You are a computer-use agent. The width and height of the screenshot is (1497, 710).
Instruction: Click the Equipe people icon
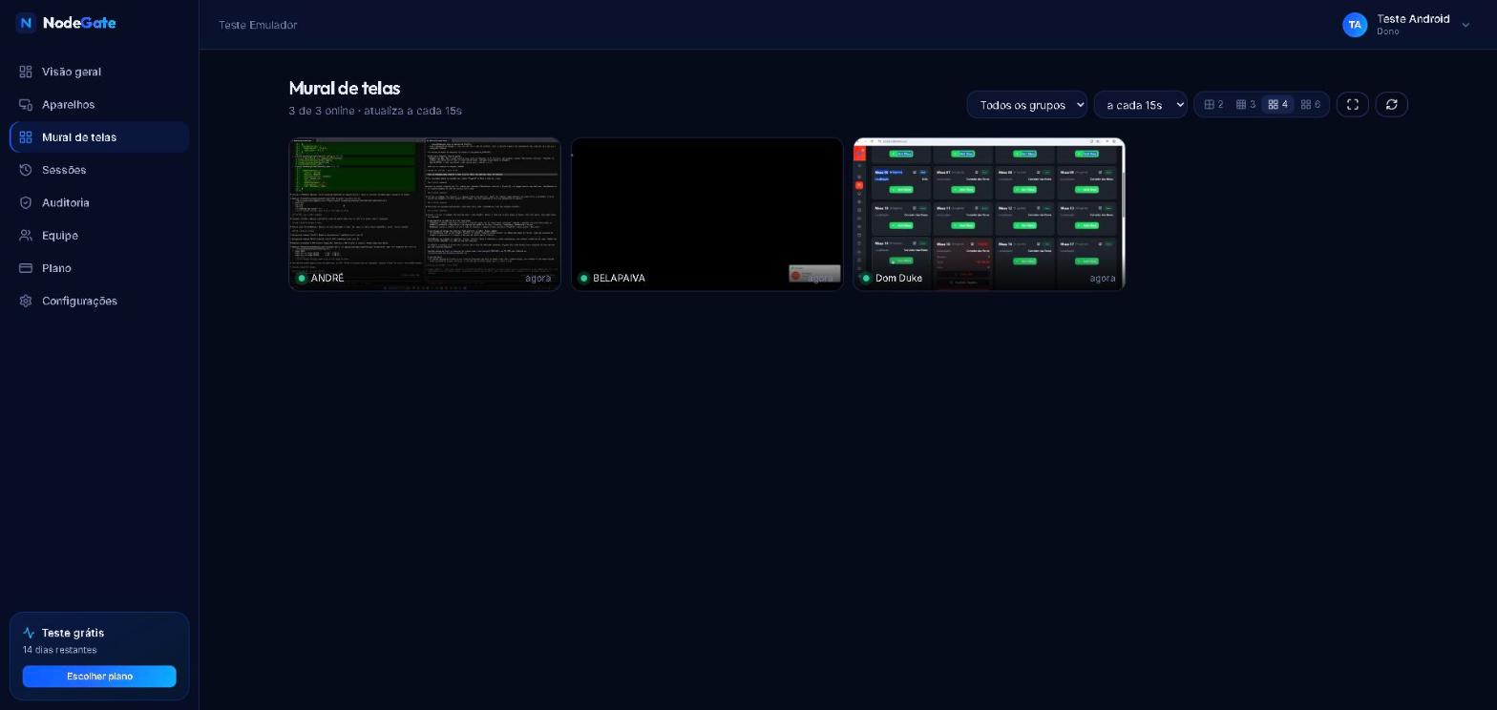pyautogui.click(x=26, y=235)
